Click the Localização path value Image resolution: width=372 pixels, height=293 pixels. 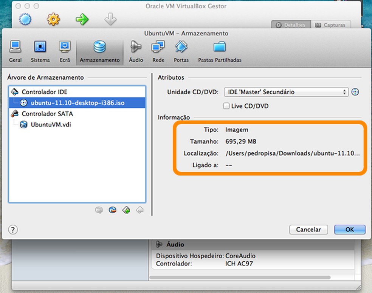[293, 153]
